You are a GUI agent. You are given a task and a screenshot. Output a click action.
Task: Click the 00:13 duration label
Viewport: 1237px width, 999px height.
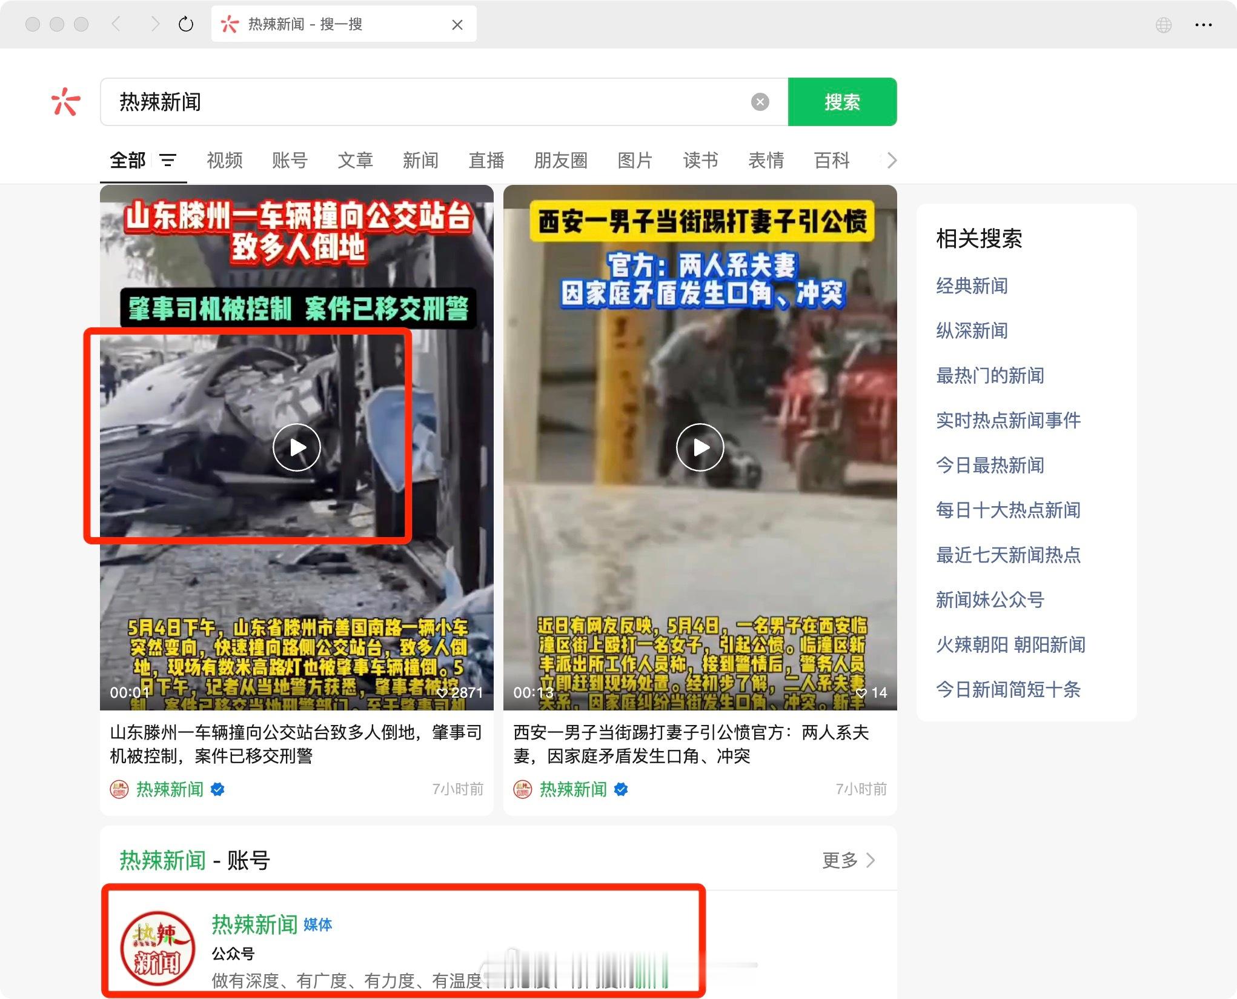pyautogui.click(x=533, y=692)
